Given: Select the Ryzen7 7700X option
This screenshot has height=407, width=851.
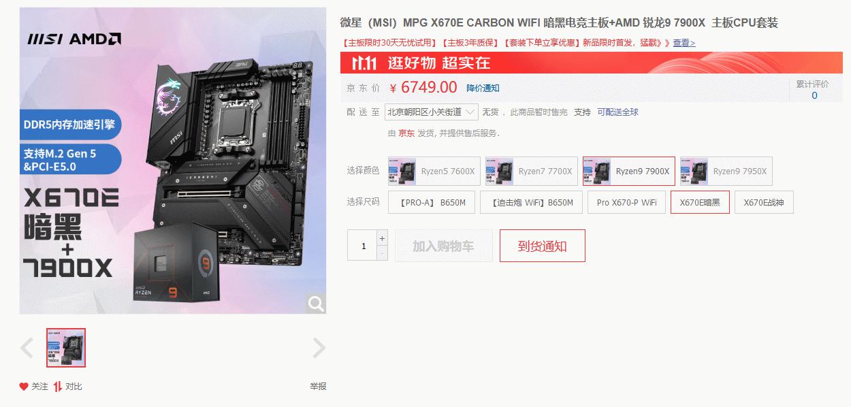Looking at the screenshot, I should (x=532, y=172).
